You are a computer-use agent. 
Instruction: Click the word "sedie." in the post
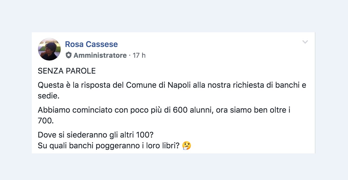click(48, 96)
